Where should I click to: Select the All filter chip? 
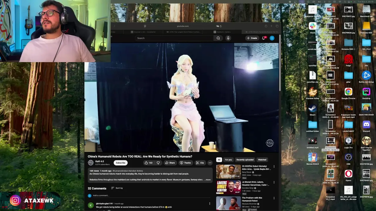219,160
